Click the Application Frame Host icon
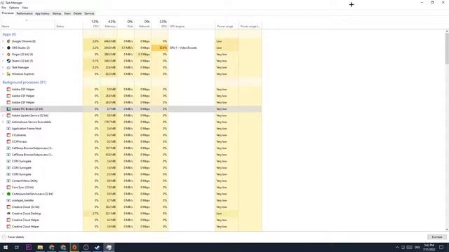Screen dimensions: 449x252 [x=8, y=129]
